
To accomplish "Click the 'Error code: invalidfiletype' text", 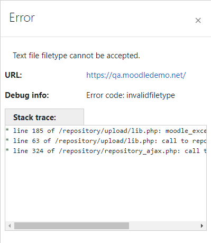I will (x=131, y=95).
